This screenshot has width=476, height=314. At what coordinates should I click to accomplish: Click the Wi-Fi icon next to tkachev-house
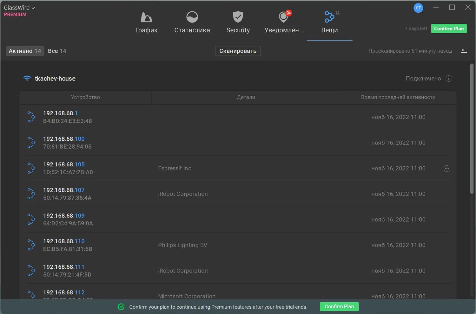tap(27, 78)
